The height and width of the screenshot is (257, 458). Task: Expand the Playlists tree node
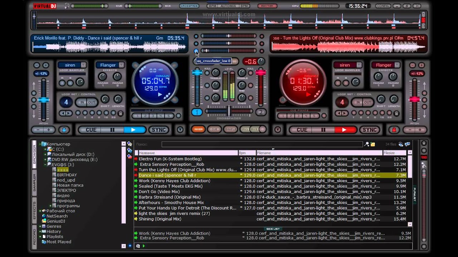coord(40,237)
